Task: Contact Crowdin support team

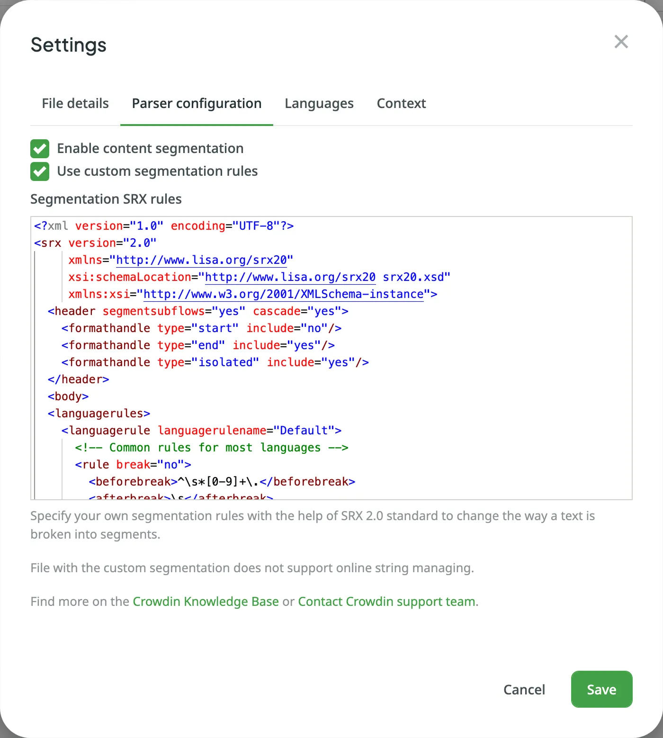Action: click(x=386, y=601)
